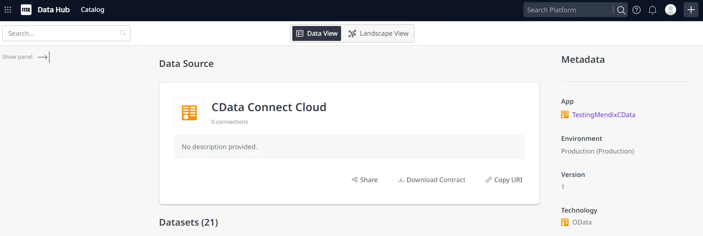Switch to Landscape View
703x236 pixels.
(378, 33)
